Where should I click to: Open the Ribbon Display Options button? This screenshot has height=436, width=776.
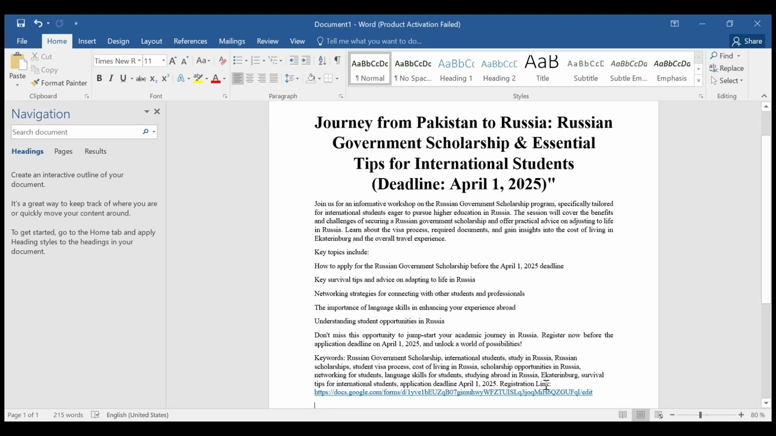[x=675, y=24]
